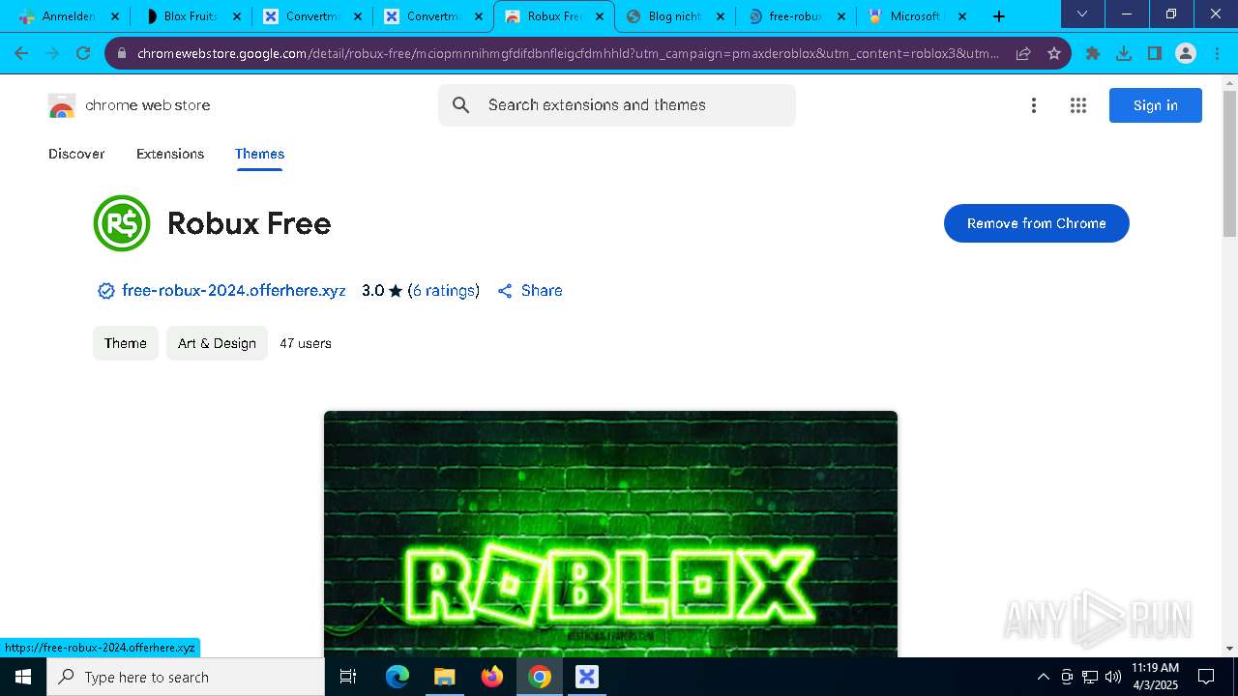The width and height of the screenshot is (1238, 696).
Task: Toggle the browser side panel
Action: 1155,53
